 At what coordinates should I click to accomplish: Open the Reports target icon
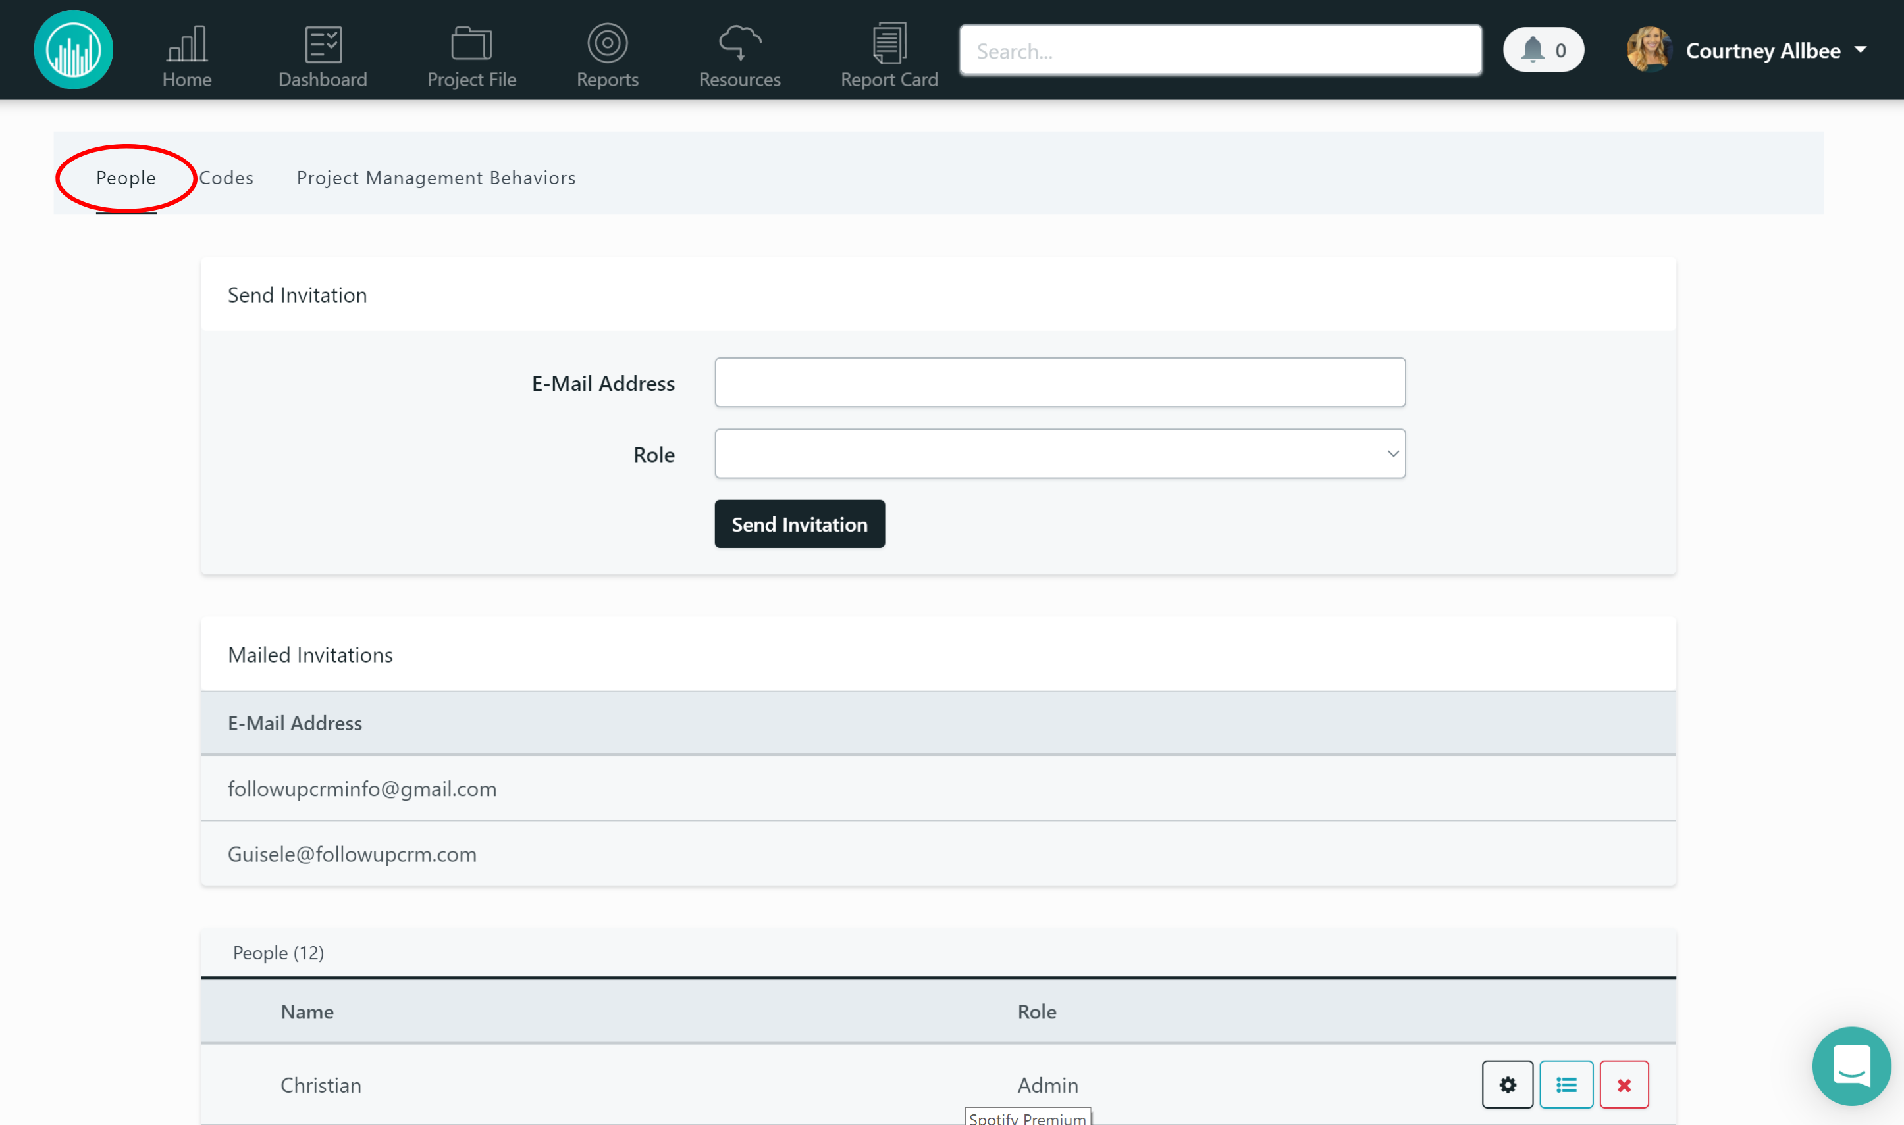(x=608, y=43)
